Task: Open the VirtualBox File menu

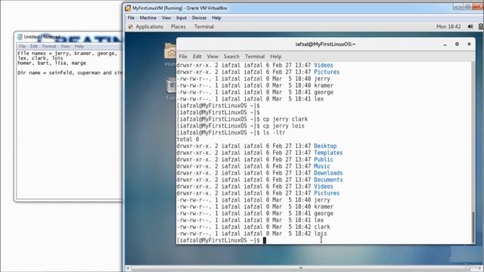Action: click(131, 18)
